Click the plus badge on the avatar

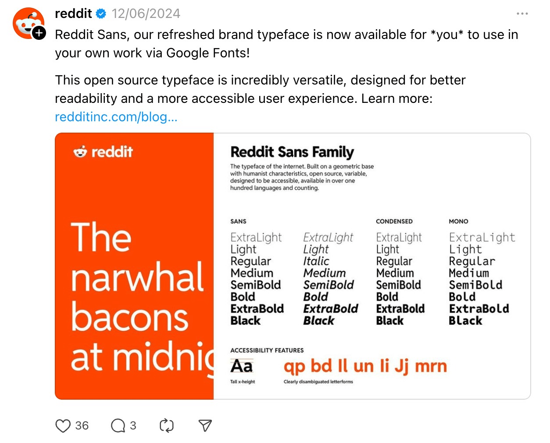coord(39,32)
